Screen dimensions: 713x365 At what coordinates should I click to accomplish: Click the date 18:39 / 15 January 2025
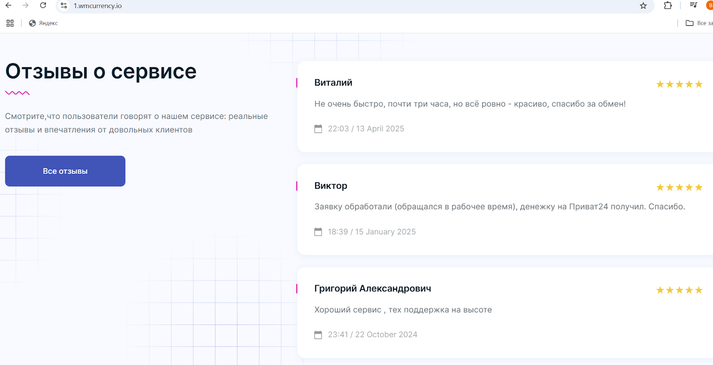[372, 232]
